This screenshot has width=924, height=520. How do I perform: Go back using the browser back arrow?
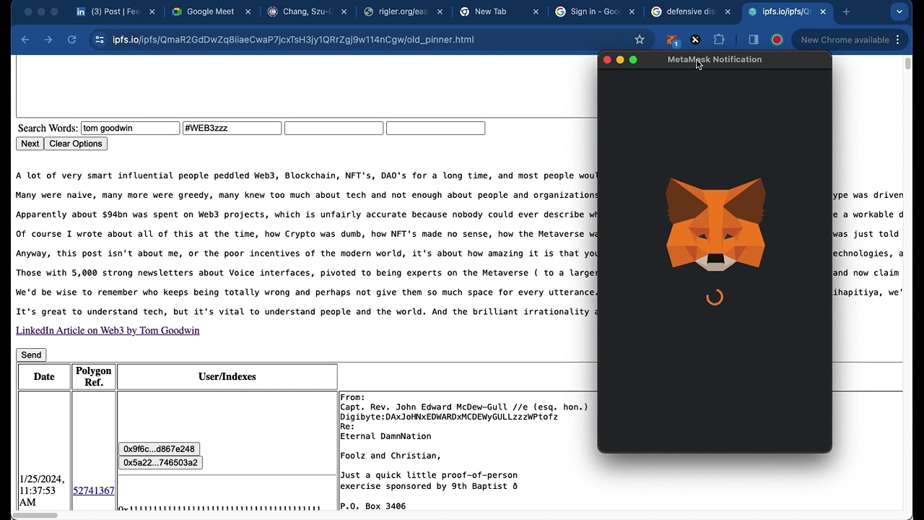pos(25,40)
